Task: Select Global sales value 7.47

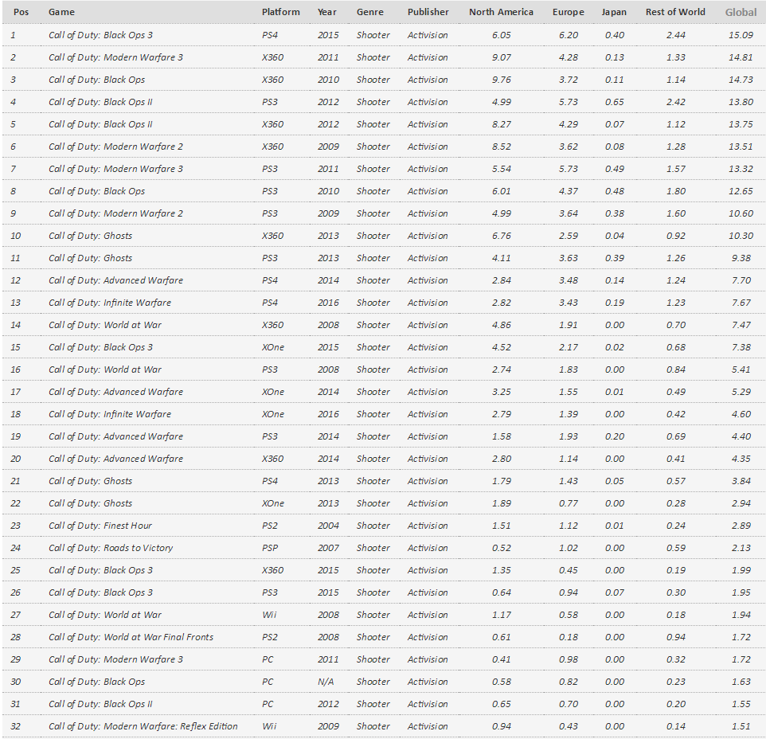Action: click(x=741, y=325)
